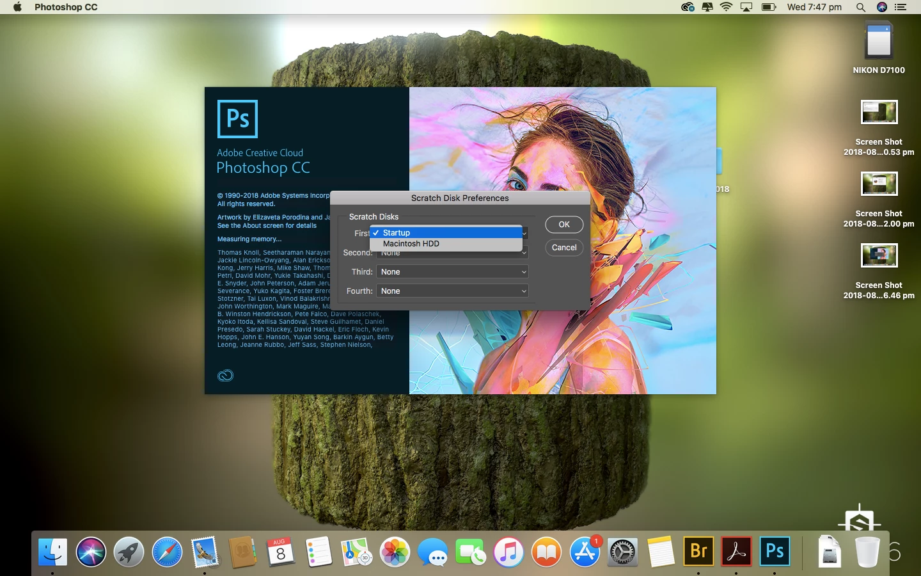Choose Startup in the First disk list
The width and height of the screenshot is (921, 576).
point(446,233)
